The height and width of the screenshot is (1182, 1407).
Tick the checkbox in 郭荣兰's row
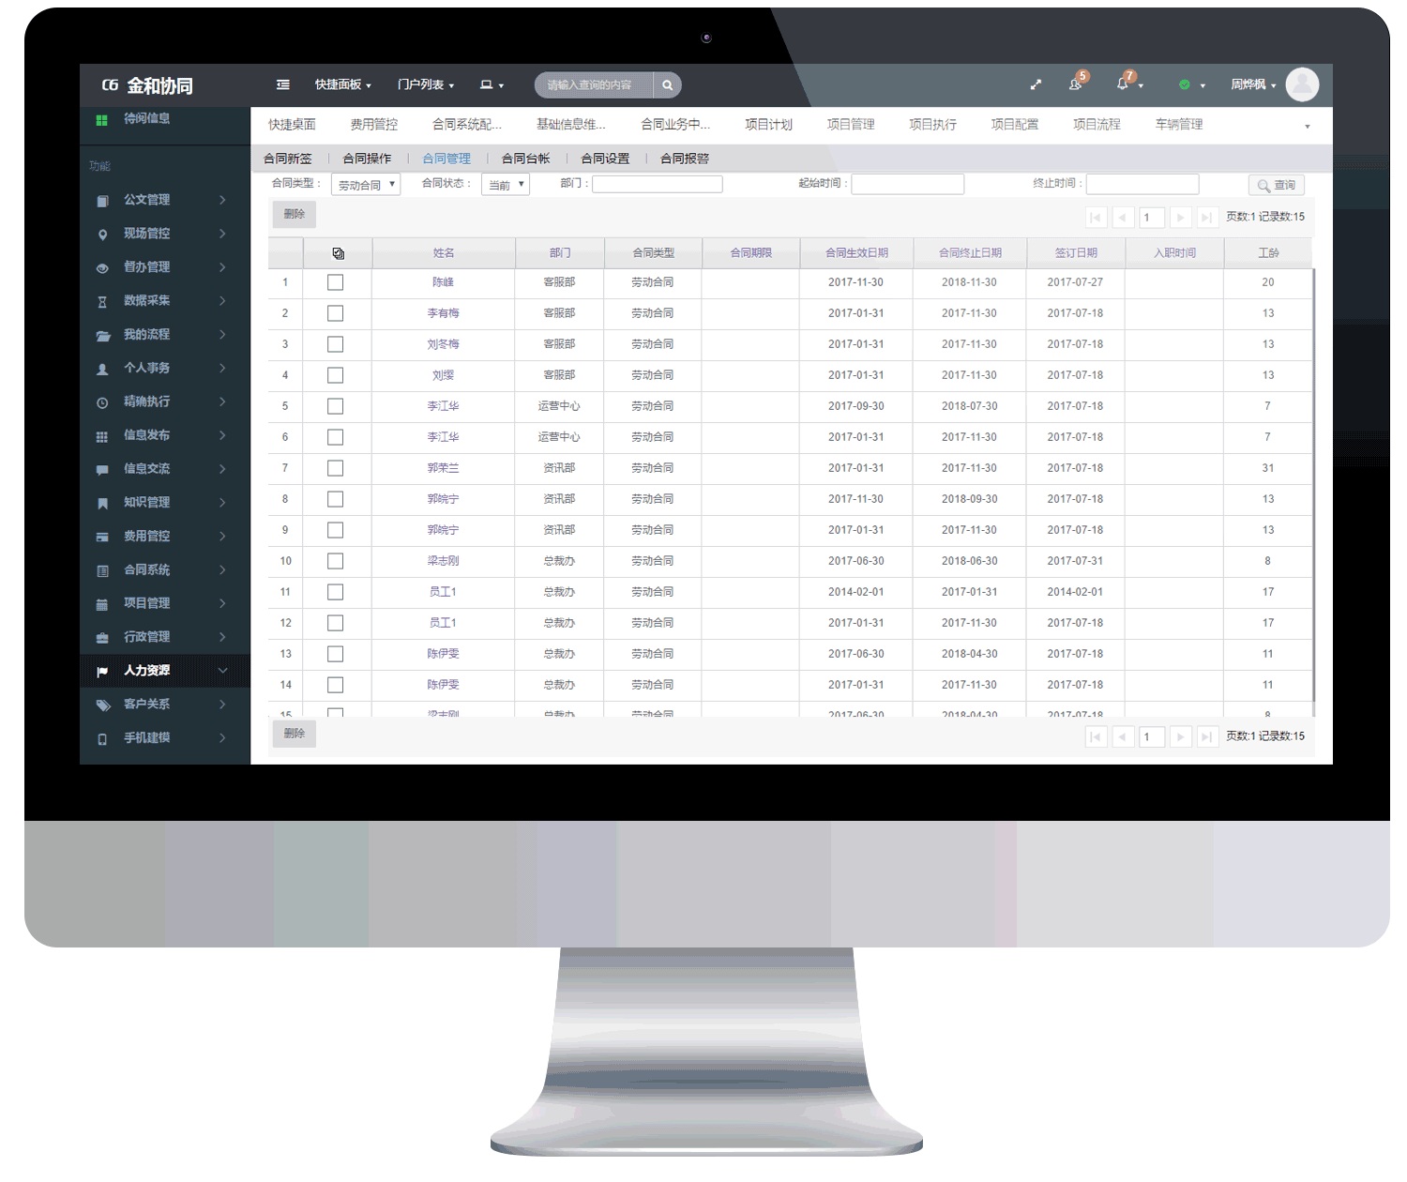(335, 468)
